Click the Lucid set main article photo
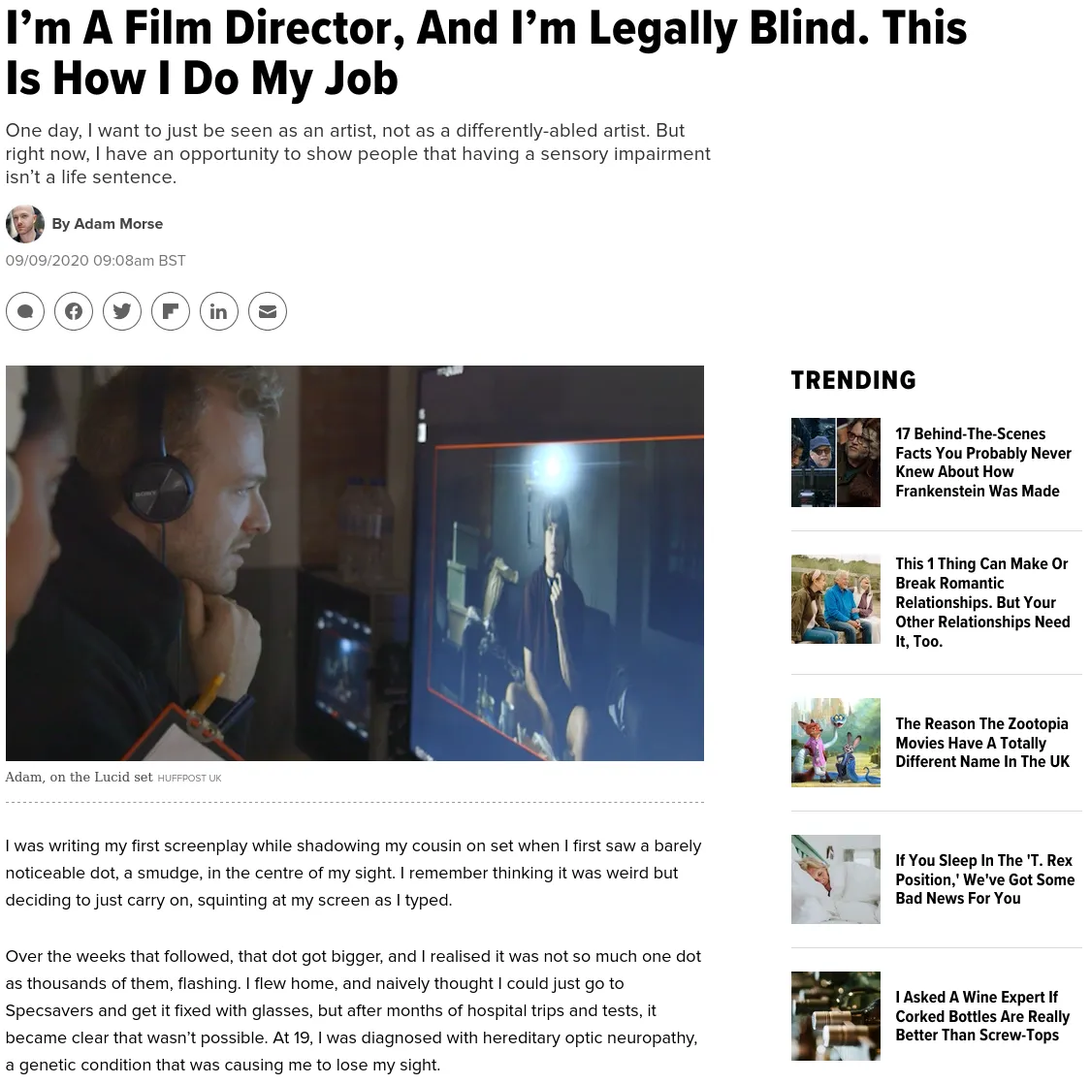Screen dimensions: 1091x1084 coord(355,563)
